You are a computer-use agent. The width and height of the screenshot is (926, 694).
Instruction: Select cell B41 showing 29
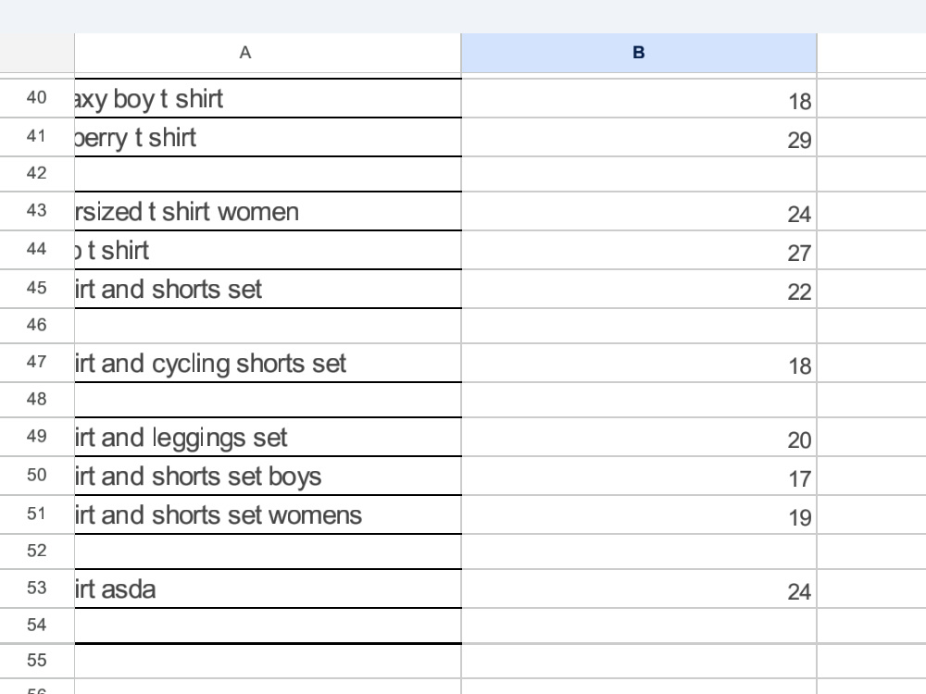coord(638,138)
